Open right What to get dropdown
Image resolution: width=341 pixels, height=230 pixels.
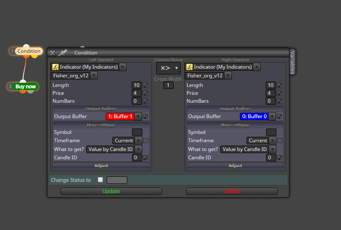coord(272,149)
